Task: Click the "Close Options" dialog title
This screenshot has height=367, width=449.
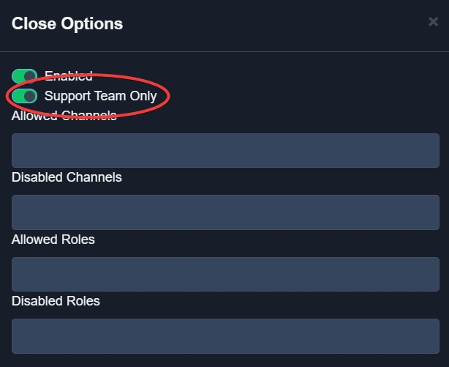Action: [67, 23]
